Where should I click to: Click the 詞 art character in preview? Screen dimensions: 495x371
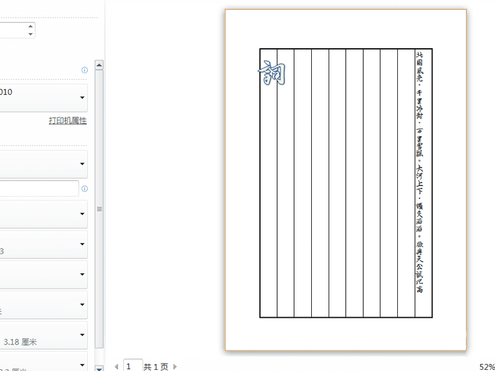coord(272,73)
